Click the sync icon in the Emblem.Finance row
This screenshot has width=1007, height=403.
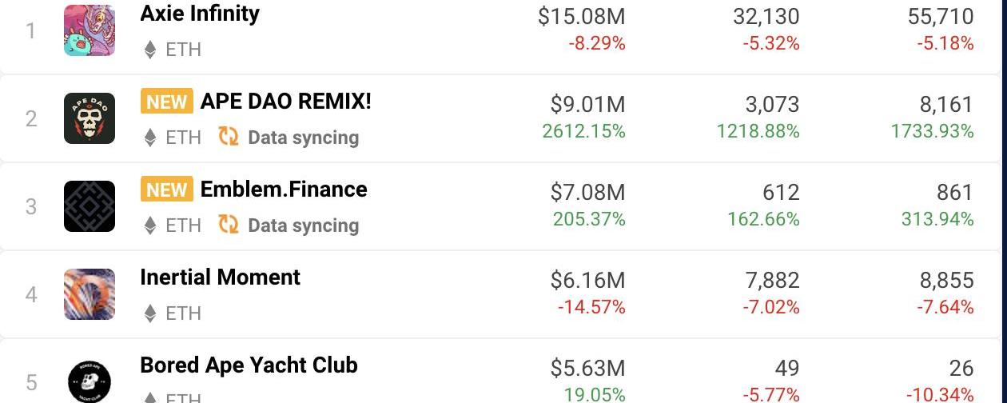tap(229, 225)
